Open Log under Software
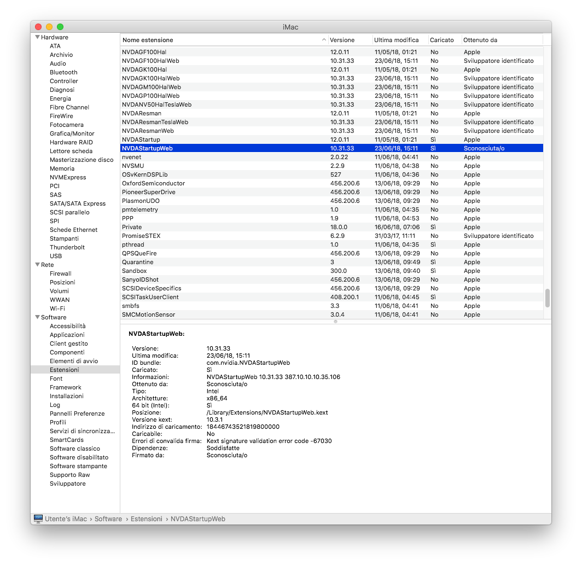The height and width of the screenshot is (565, 582). point(55,405)
